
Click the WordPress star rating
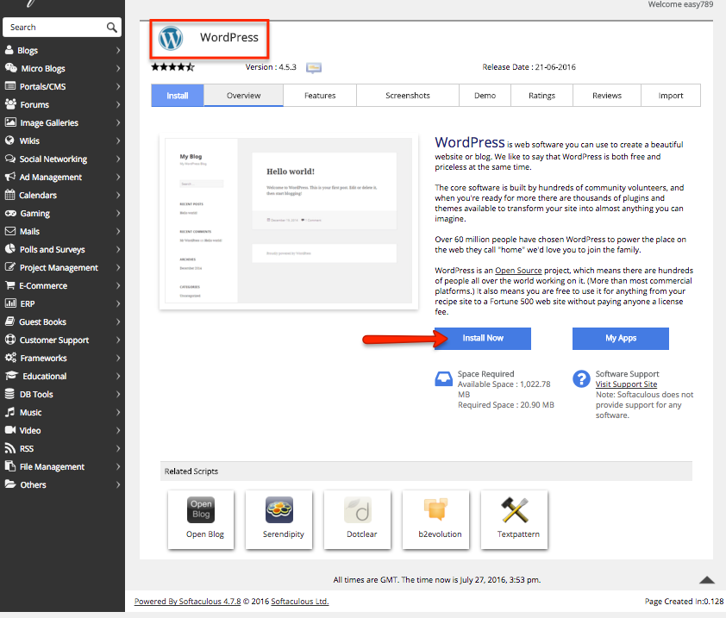[172, 67]
